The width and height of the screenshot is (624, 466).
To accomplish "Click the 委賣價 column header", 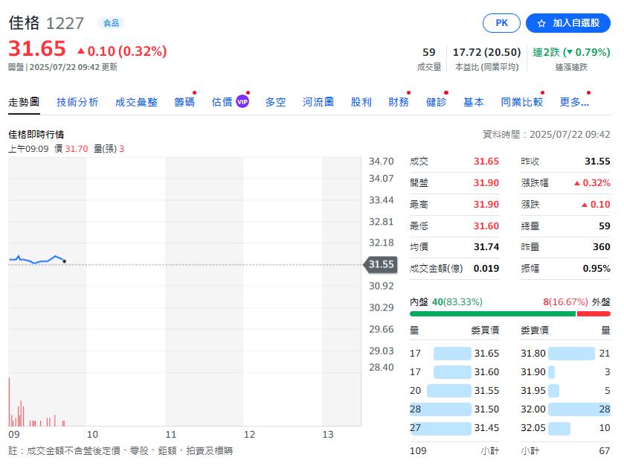I will click(x=535, y=331).
